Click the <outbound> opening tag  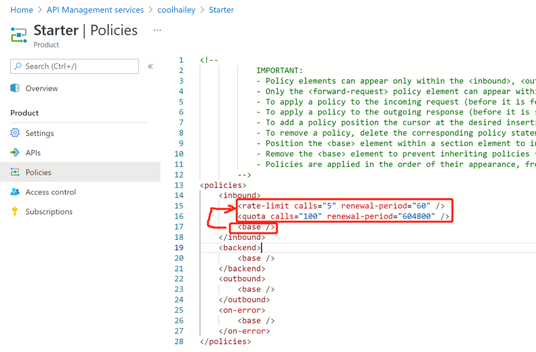point(242,279)
